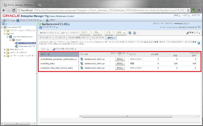Click the ログアウト link

(x=196, y=16)
